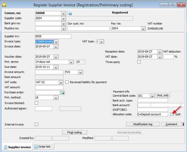Open the Central Bank code dropdown
This screenshot has width=187, height=152.
coord(152,96)
